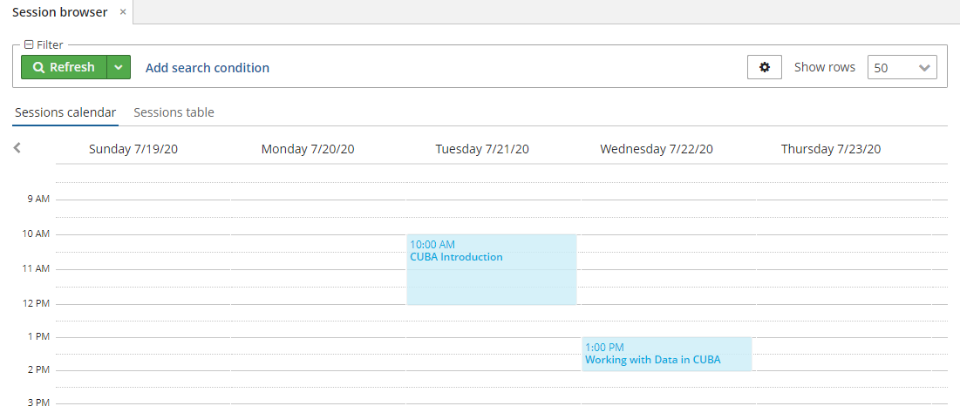Click the search magnifier on Refresh
960x413 pixels.
coord(38,67)
